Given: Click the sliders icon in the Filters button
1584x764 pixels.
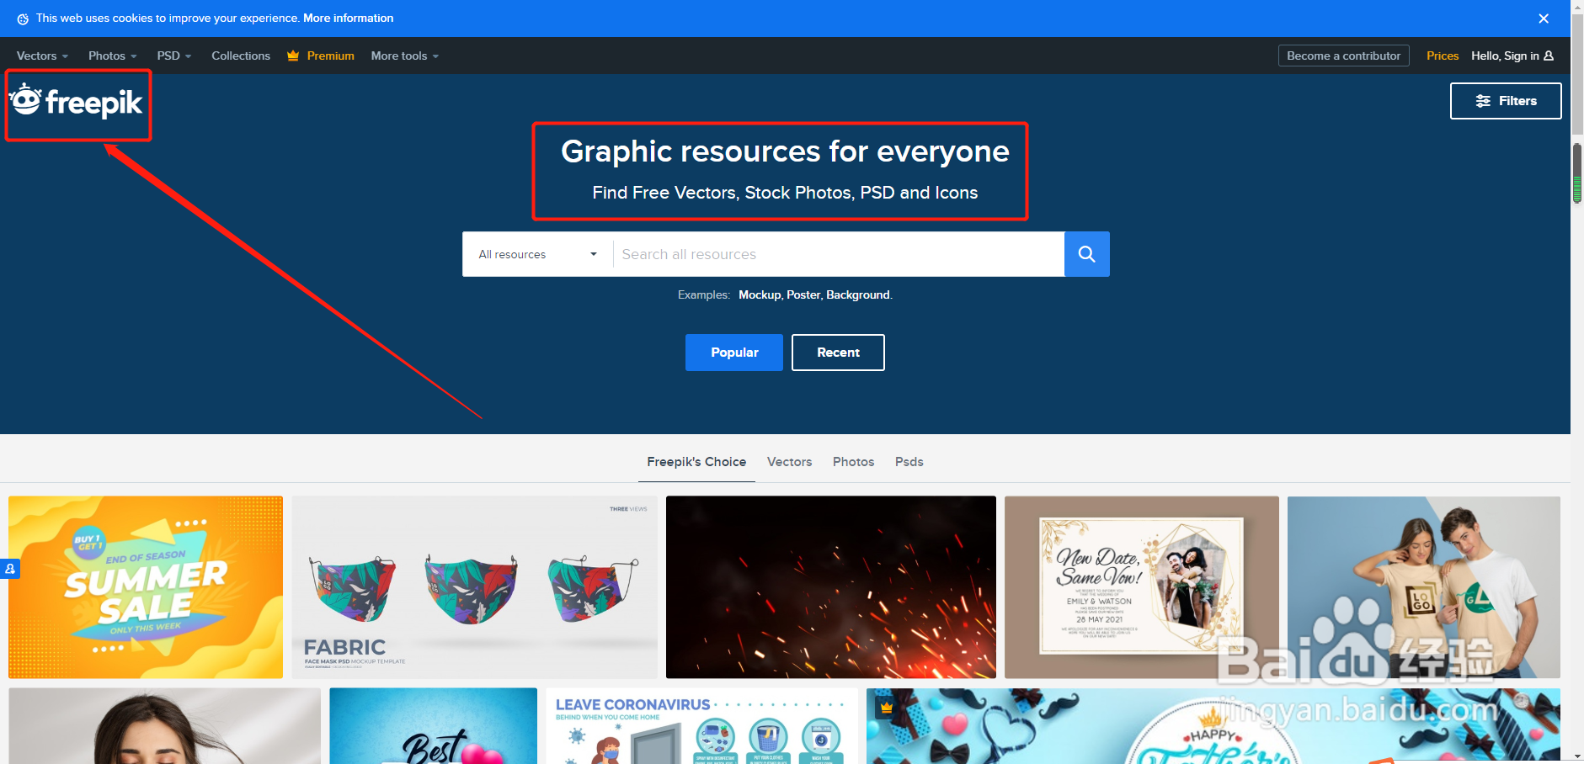Looking at the screenshot, I should point(1483,101).
